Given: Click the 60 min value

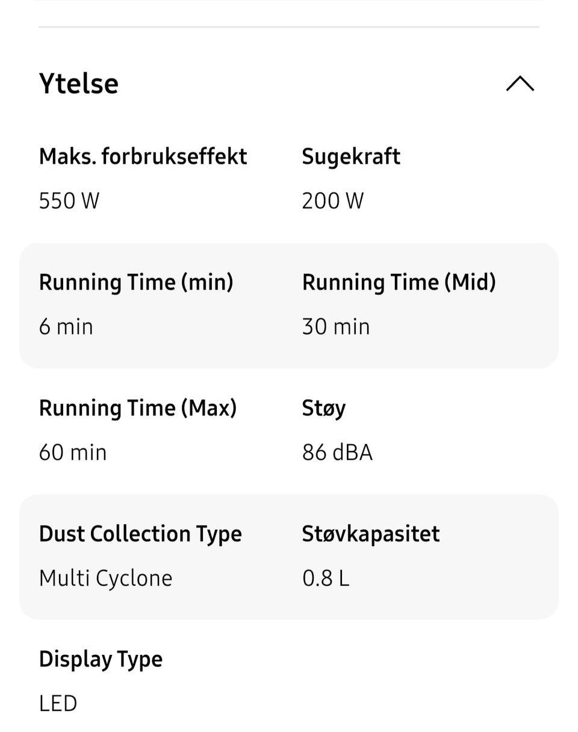Looking at the screenshot, I should [x=72, y=453].
